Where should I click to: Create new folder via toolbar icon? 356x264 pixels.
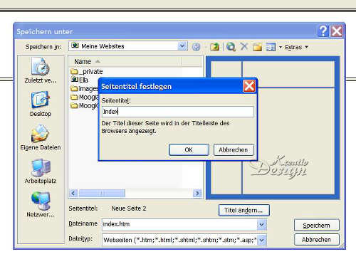pyautogui.click(x=257, y=47)
